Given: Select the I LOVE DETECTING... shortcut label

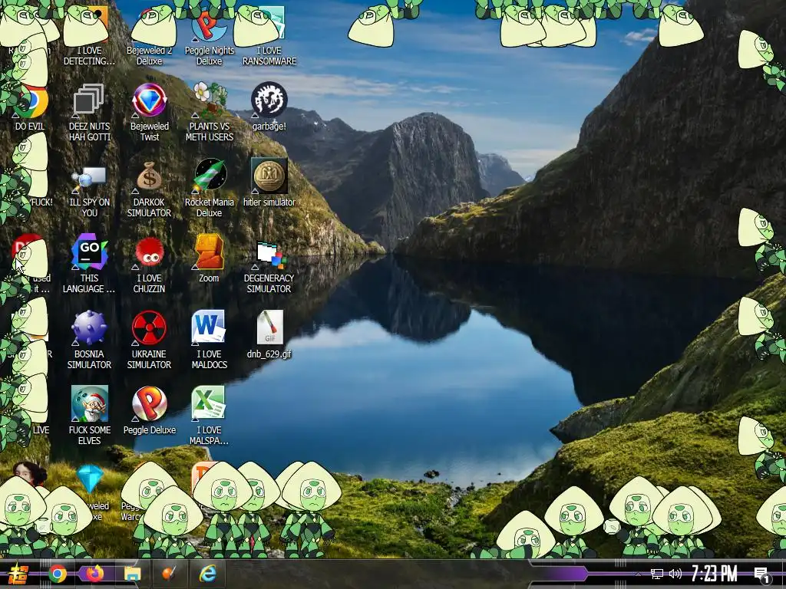Looking at the screenshot, I should [89, 55].
